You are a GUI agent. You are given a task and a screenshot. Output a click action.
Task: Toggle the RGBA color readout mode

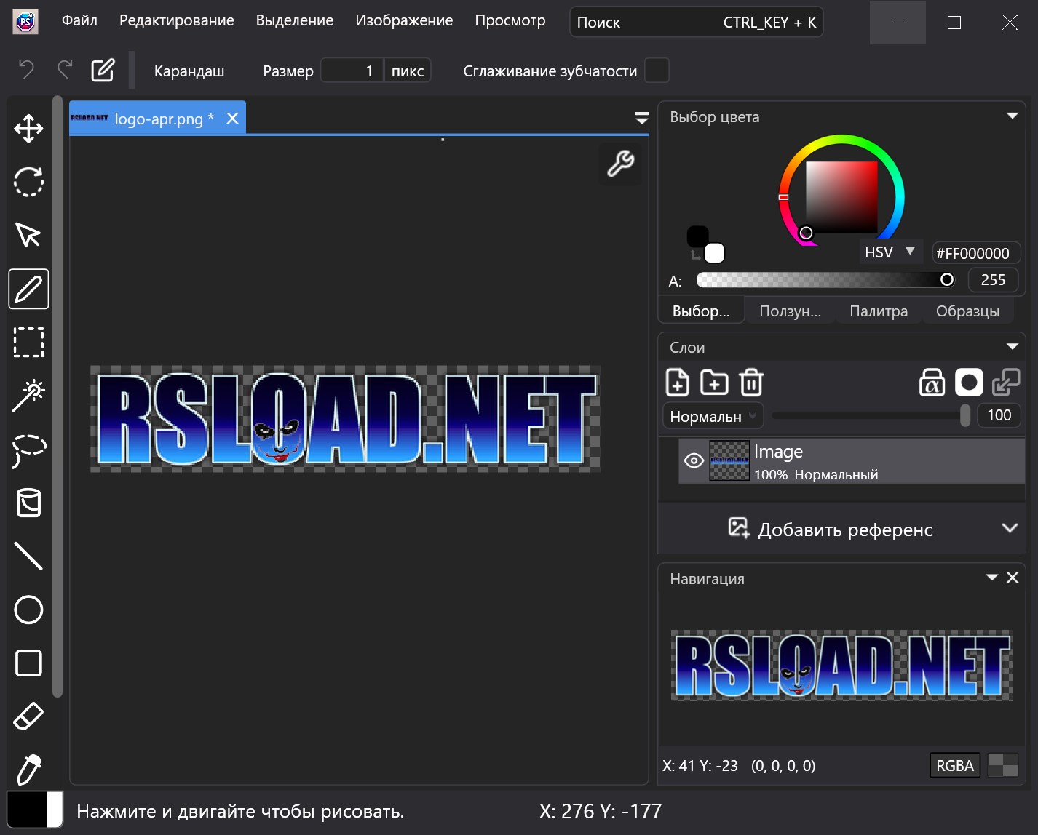955,765
